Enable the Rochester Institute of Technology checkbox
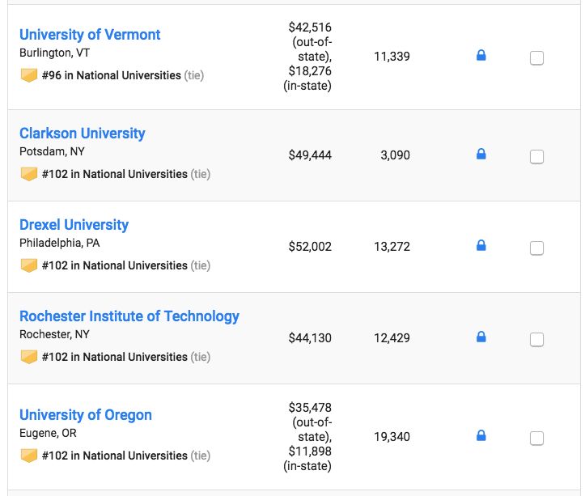This screenshot has width=585, height=496. click(x=536, y=340)
